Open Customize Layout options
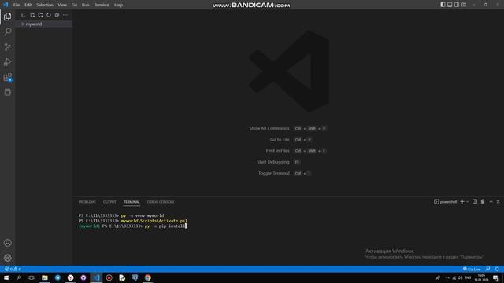Image resolution: width=504 pixels, height=283 pixels. point(464,5)
